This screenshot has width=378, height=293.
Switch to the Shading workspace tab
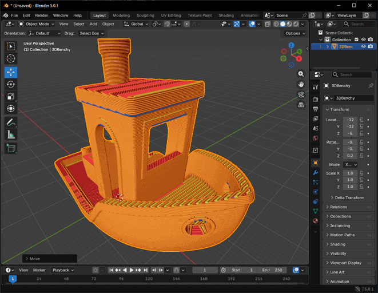point(226,15)
